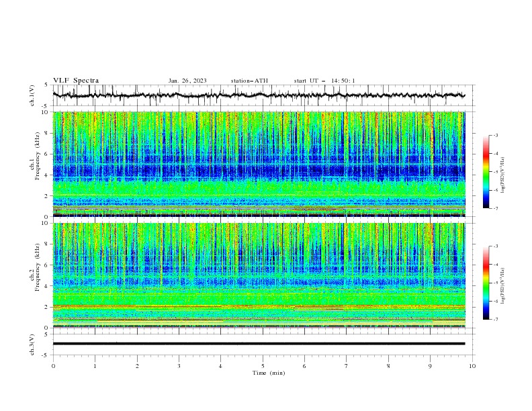
Task: Click the "2" tick on the time axis
Action: click(x=137, y=366)
